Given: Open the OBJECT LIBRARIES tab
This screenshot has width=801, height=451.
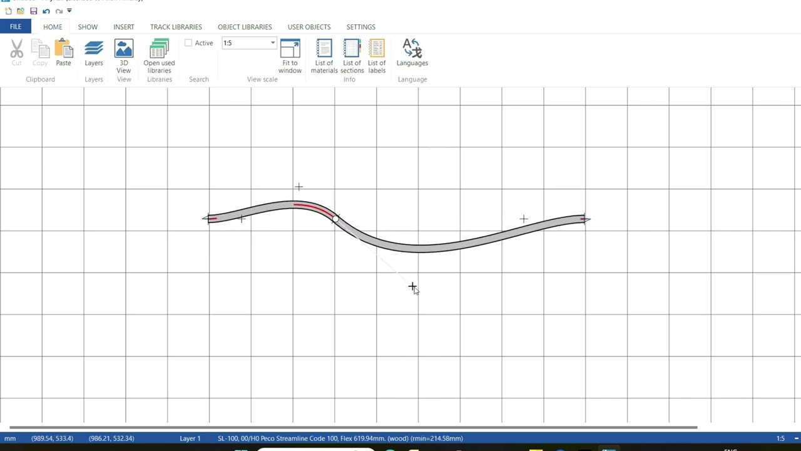Looking at the screenshot, I should point(245,27).
